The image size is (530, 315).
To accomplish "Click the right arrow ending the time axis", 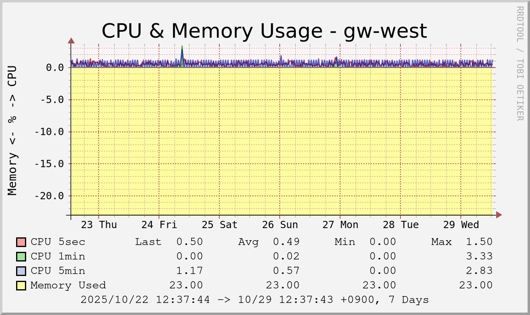I will 499,215.
